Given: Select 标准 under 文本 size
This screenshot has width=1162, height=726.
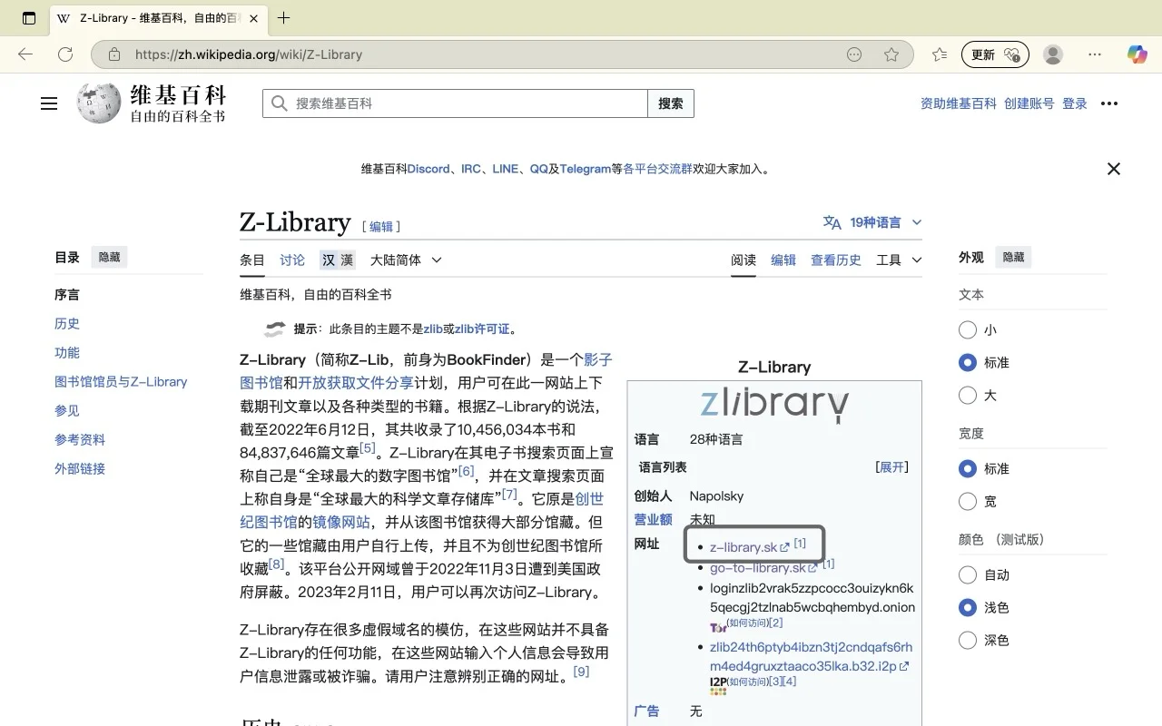Looking at the screenshot, I should 968,363.
